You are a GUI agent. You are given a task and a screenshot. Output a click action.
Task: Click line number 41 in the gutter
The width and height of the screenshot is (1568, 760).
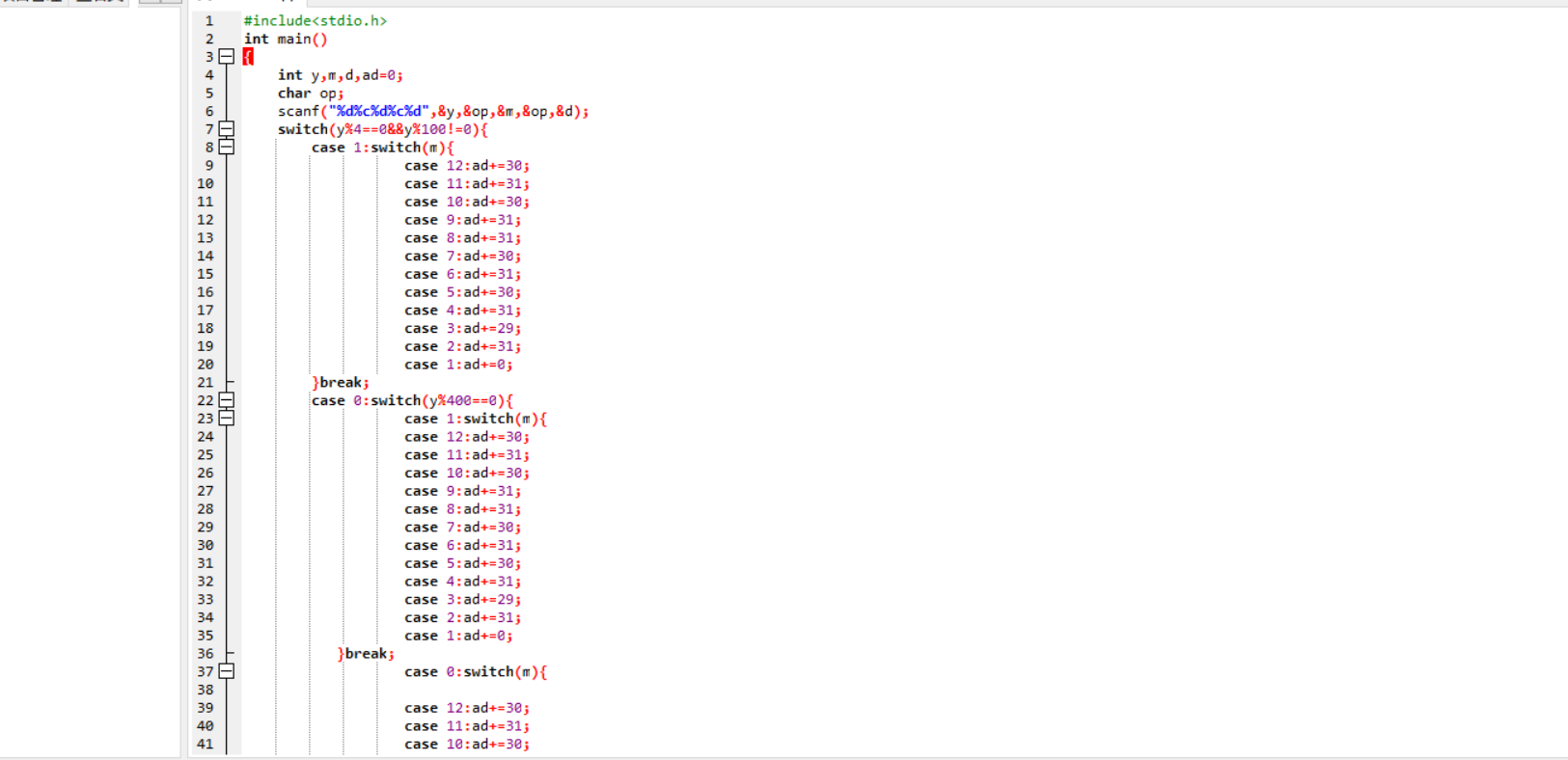click(x=205, y=745)
